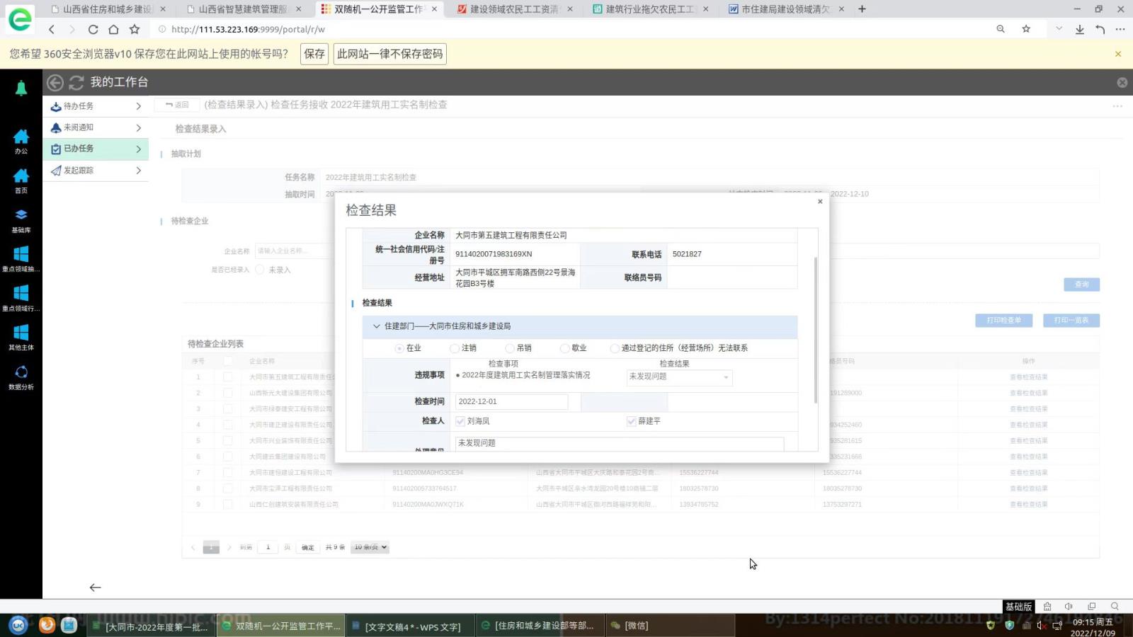Click the browser address bar
This screenshot has height=637, width=1133.
(x=566, y=30)
